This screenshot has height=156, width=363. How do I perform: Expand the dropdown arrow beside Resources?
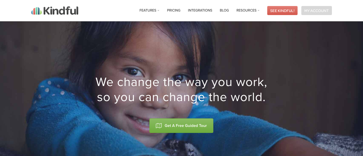point(258,11)
